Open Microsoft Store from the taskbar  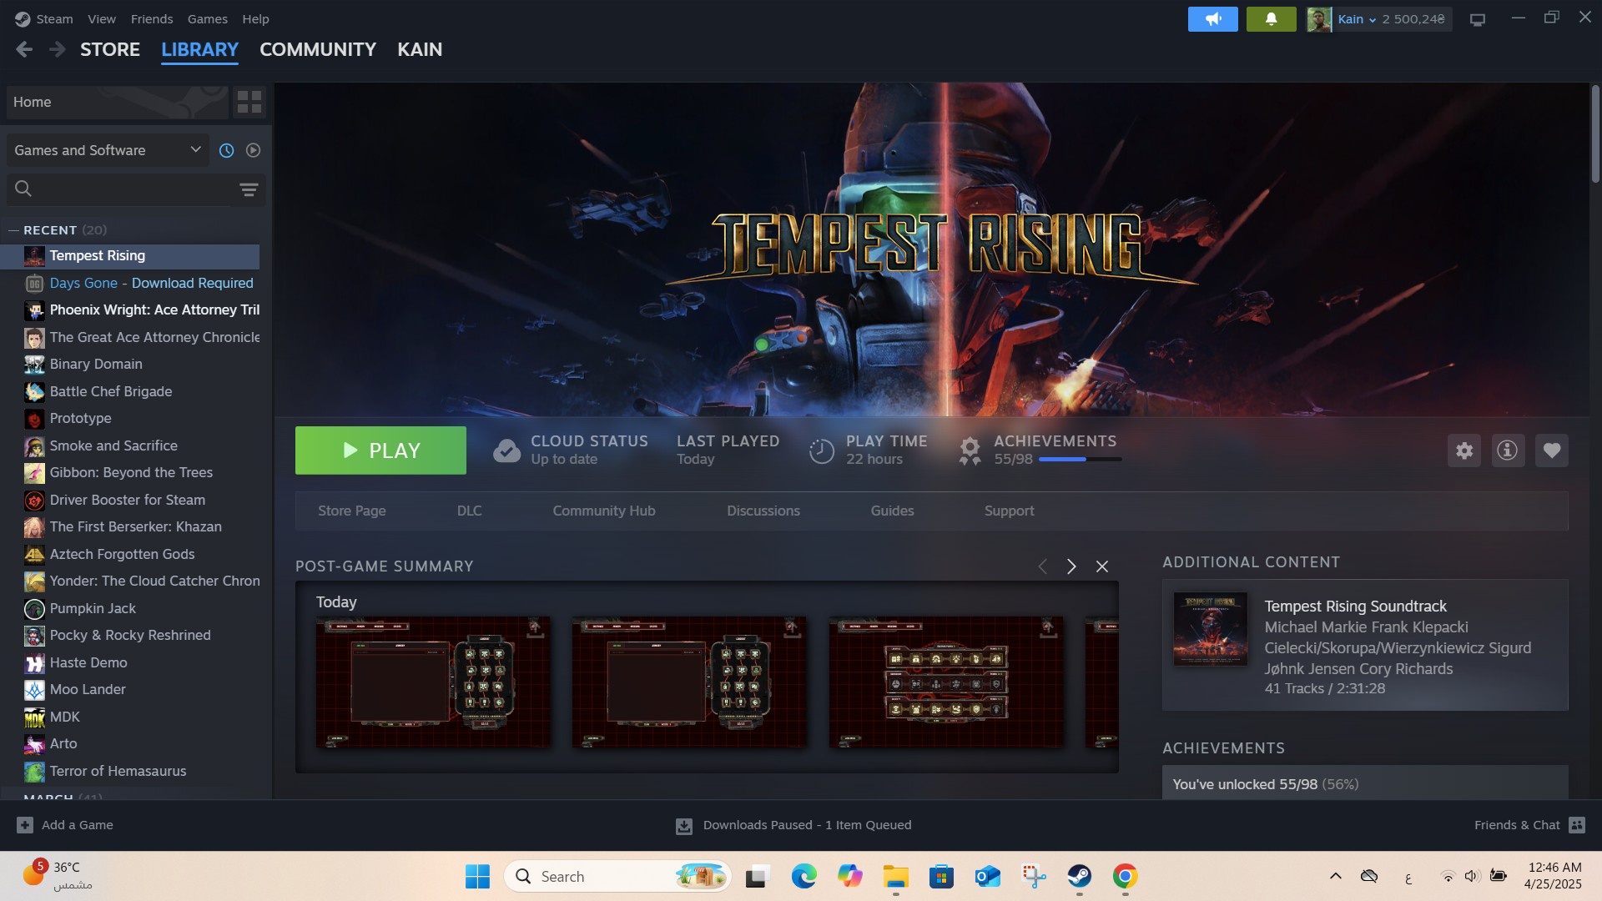(942, 877)
